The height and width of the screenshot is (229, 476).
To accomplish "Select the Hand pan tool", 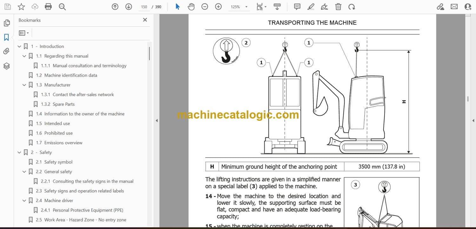I will pos(191,7).
